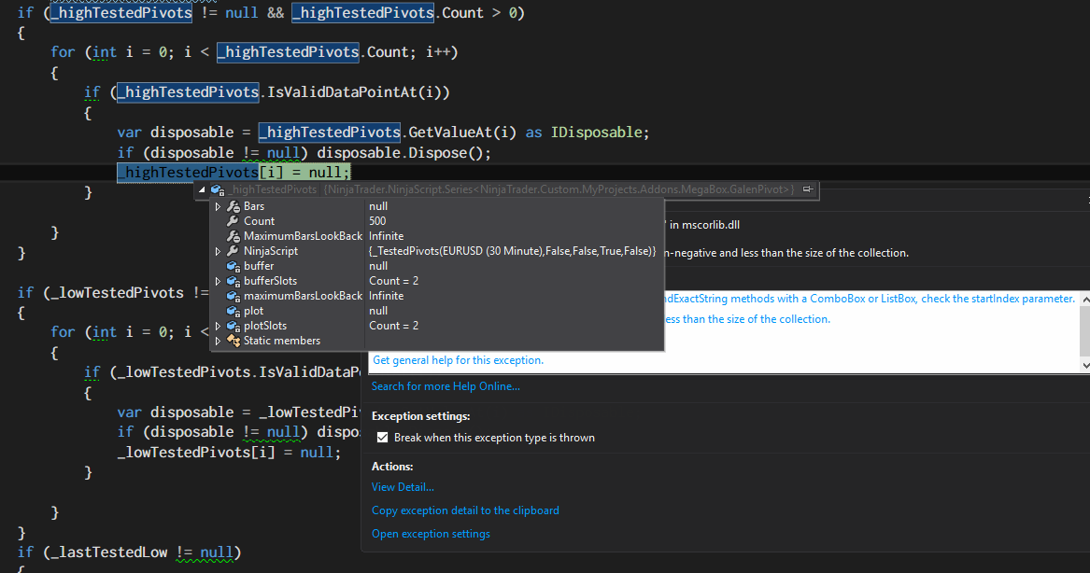Viewport: 1090px width, 573px height.
Task: Click the troubleshooting tips scrollbar down arrow
Action: [1085, 365]
